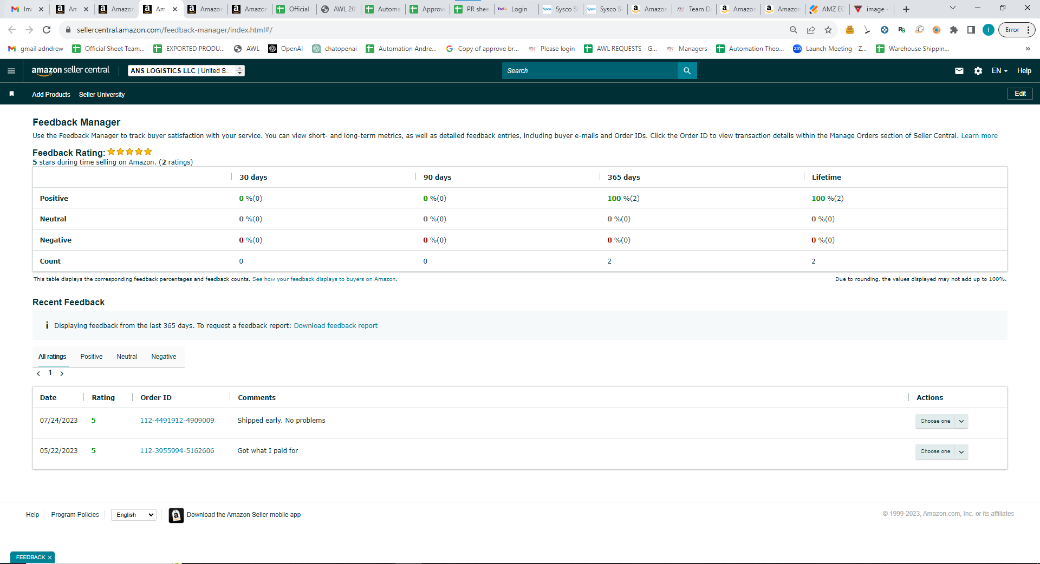Open the Help link in the footer
The image size is (1040, 564).
pos(32,515)
